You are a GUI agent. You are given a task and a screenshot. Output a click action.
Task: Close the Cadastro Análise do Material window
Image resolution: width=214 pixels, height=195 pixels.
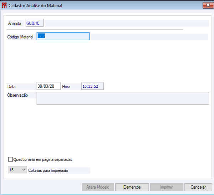[x=208, y=5]
